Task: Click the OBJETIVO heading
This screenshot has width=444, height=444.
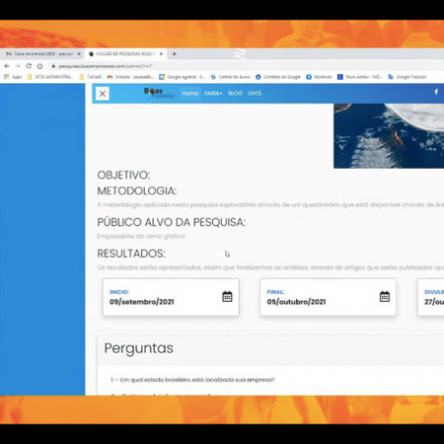Action: click(x=123, y=175)
